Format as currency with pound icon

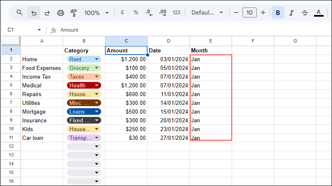[x=123, y=12]
